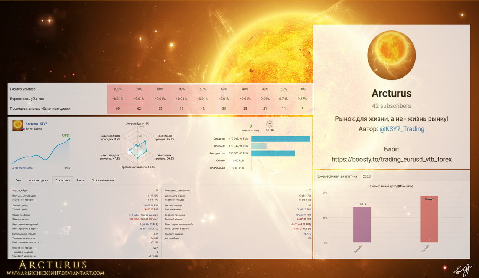Image resolution: width=479 pixels, height=278 pixels.
Task: Click the 35 059.28 RUB best trade value
Action: point(150,205)
